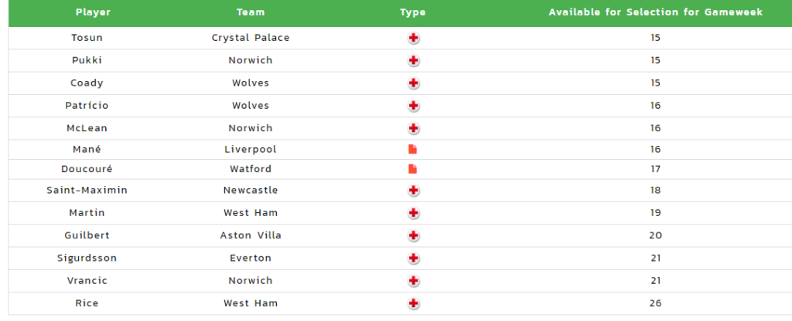
Task: Click the red suspension card icon for Mané
Action: tap(413, 149)
